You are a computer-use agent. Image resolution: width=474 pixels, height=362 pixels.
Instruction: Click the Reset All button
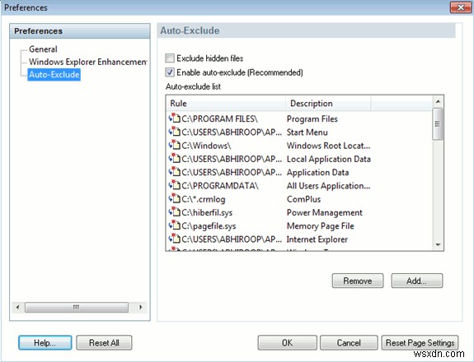click(x=104, y=343)
